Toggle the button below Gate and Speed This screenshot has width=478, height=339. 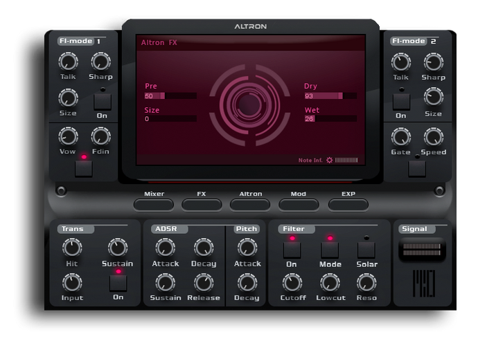(x=417, y=168)
